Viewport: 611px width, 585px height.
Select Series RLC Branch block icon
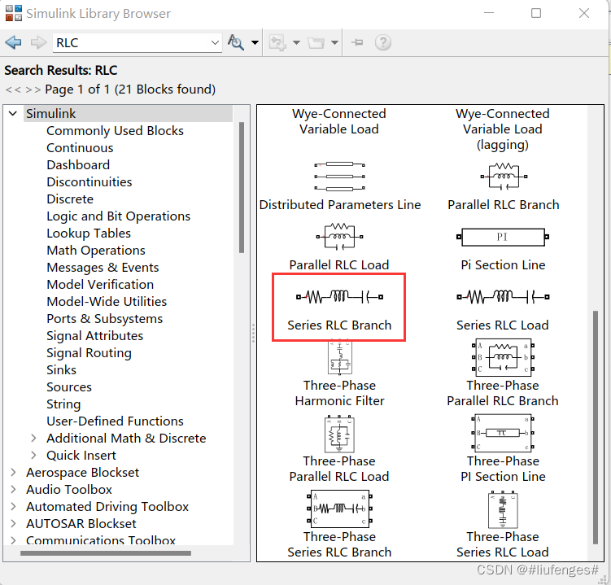339,297
